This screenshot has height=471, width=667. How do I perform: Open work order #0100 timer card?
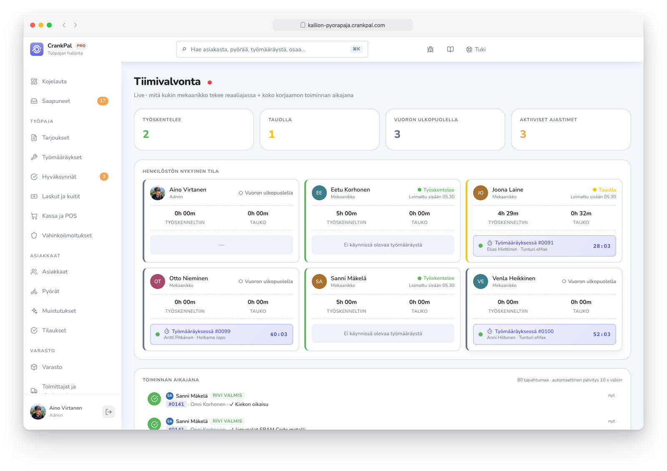pyautogui.click(x=544, y=334)
